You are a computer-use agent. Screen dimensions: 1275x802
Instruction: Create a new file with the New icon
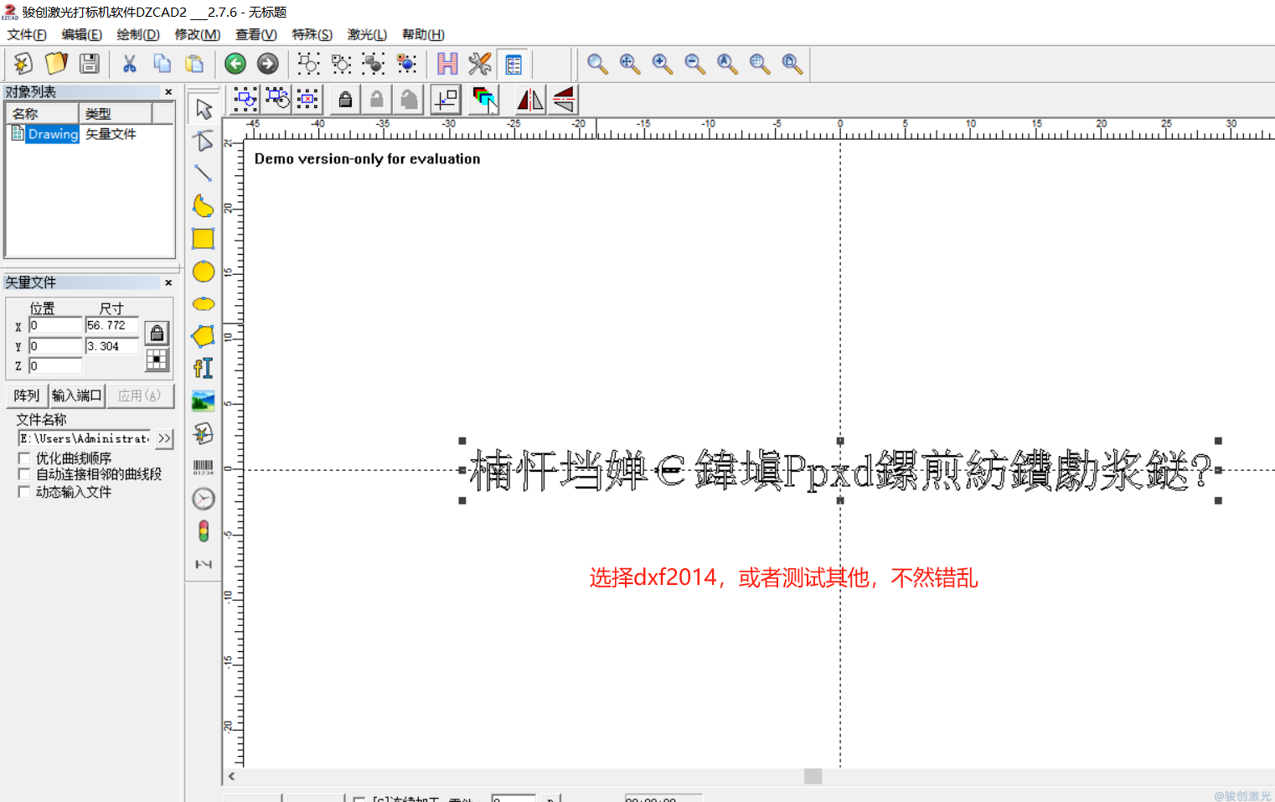pos(23,64)
